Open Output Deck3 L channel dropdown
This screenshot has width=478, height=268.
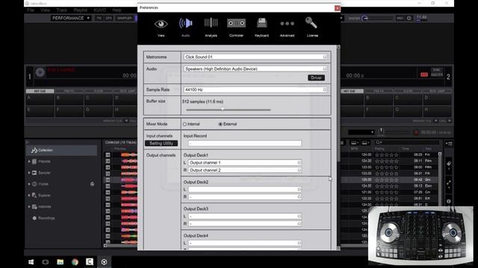pyautogui.click(x=245, y=216)
